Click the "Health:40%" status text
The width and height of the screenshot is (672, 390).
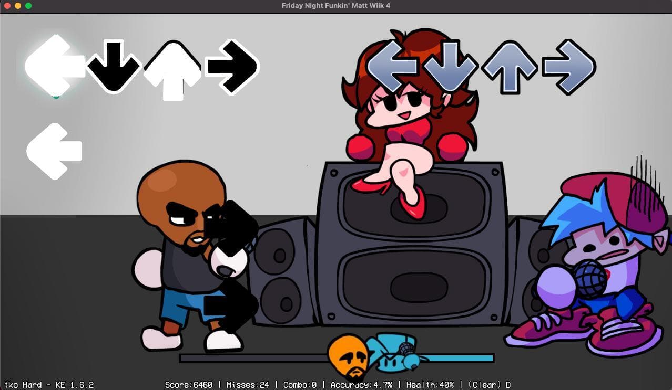pyautogui.click(x=431, y=385)
